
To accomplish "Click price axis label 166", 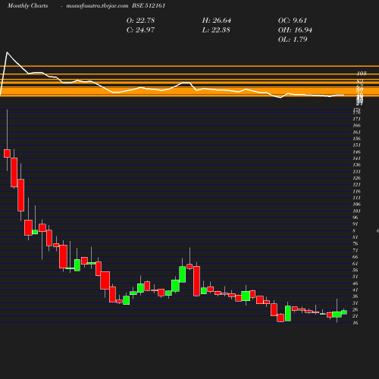I will point(356,125).
